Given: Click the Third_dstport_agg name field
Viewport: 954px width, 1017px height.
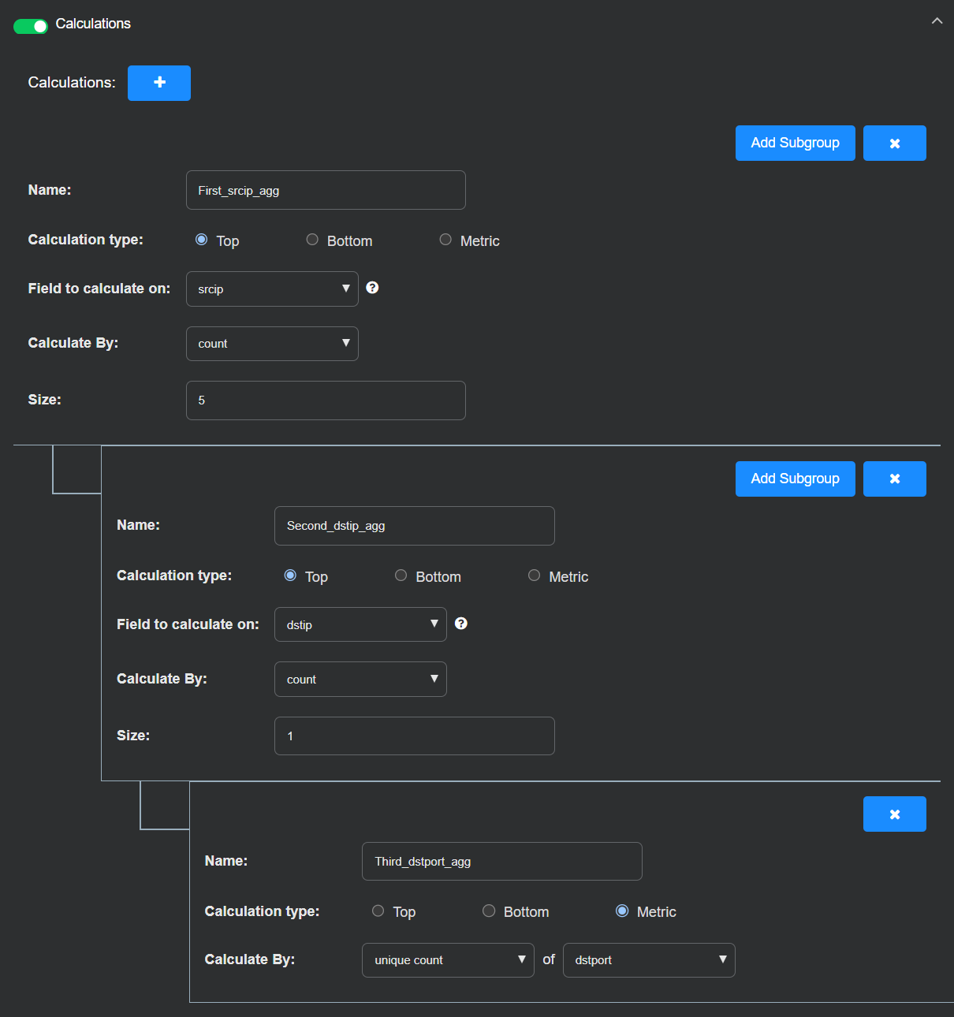Looking at the screenshot, I should point(501,862).
